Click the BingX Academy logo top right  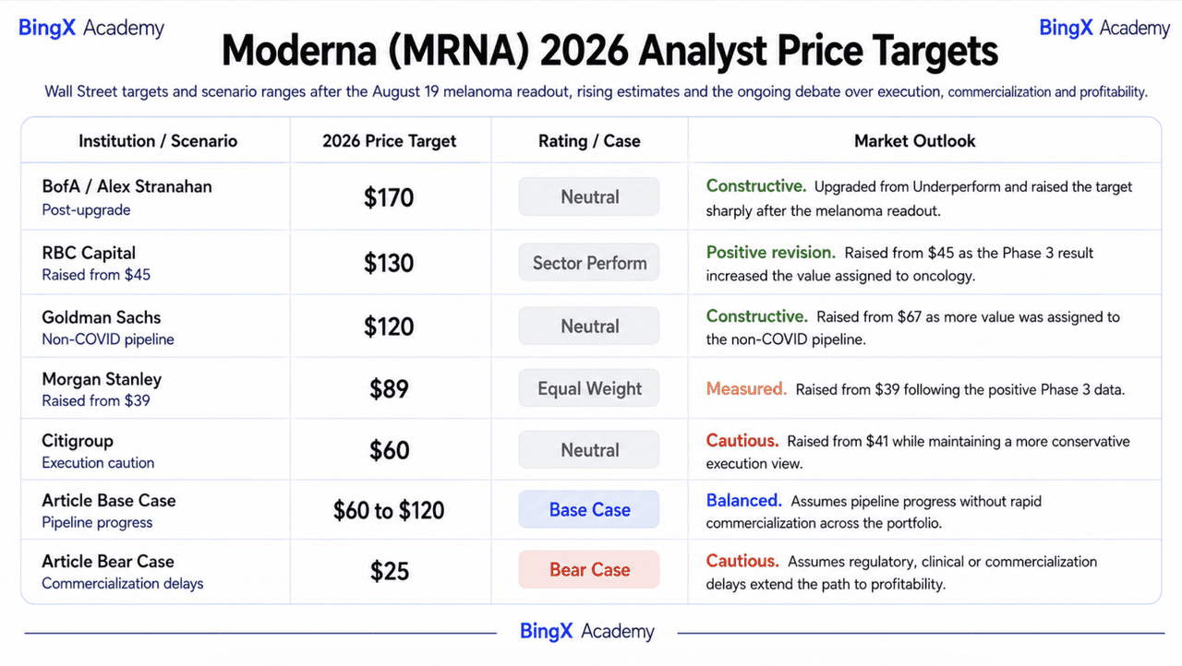click(x=1104, y=28)
